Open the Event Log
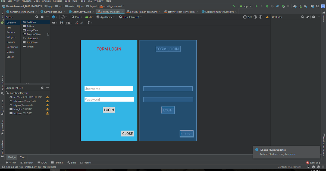This screenshot has width=326, height=171. point(313,163)
